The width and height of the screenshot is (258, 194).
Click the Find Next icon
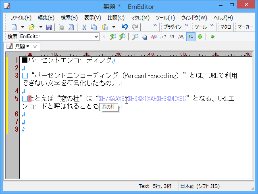click(x=122, y=37)
